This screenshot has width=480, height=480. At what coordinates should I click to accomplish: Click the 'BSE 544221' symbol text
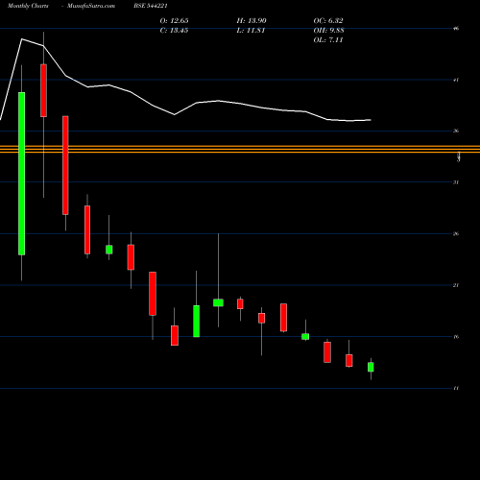(151, 6)
